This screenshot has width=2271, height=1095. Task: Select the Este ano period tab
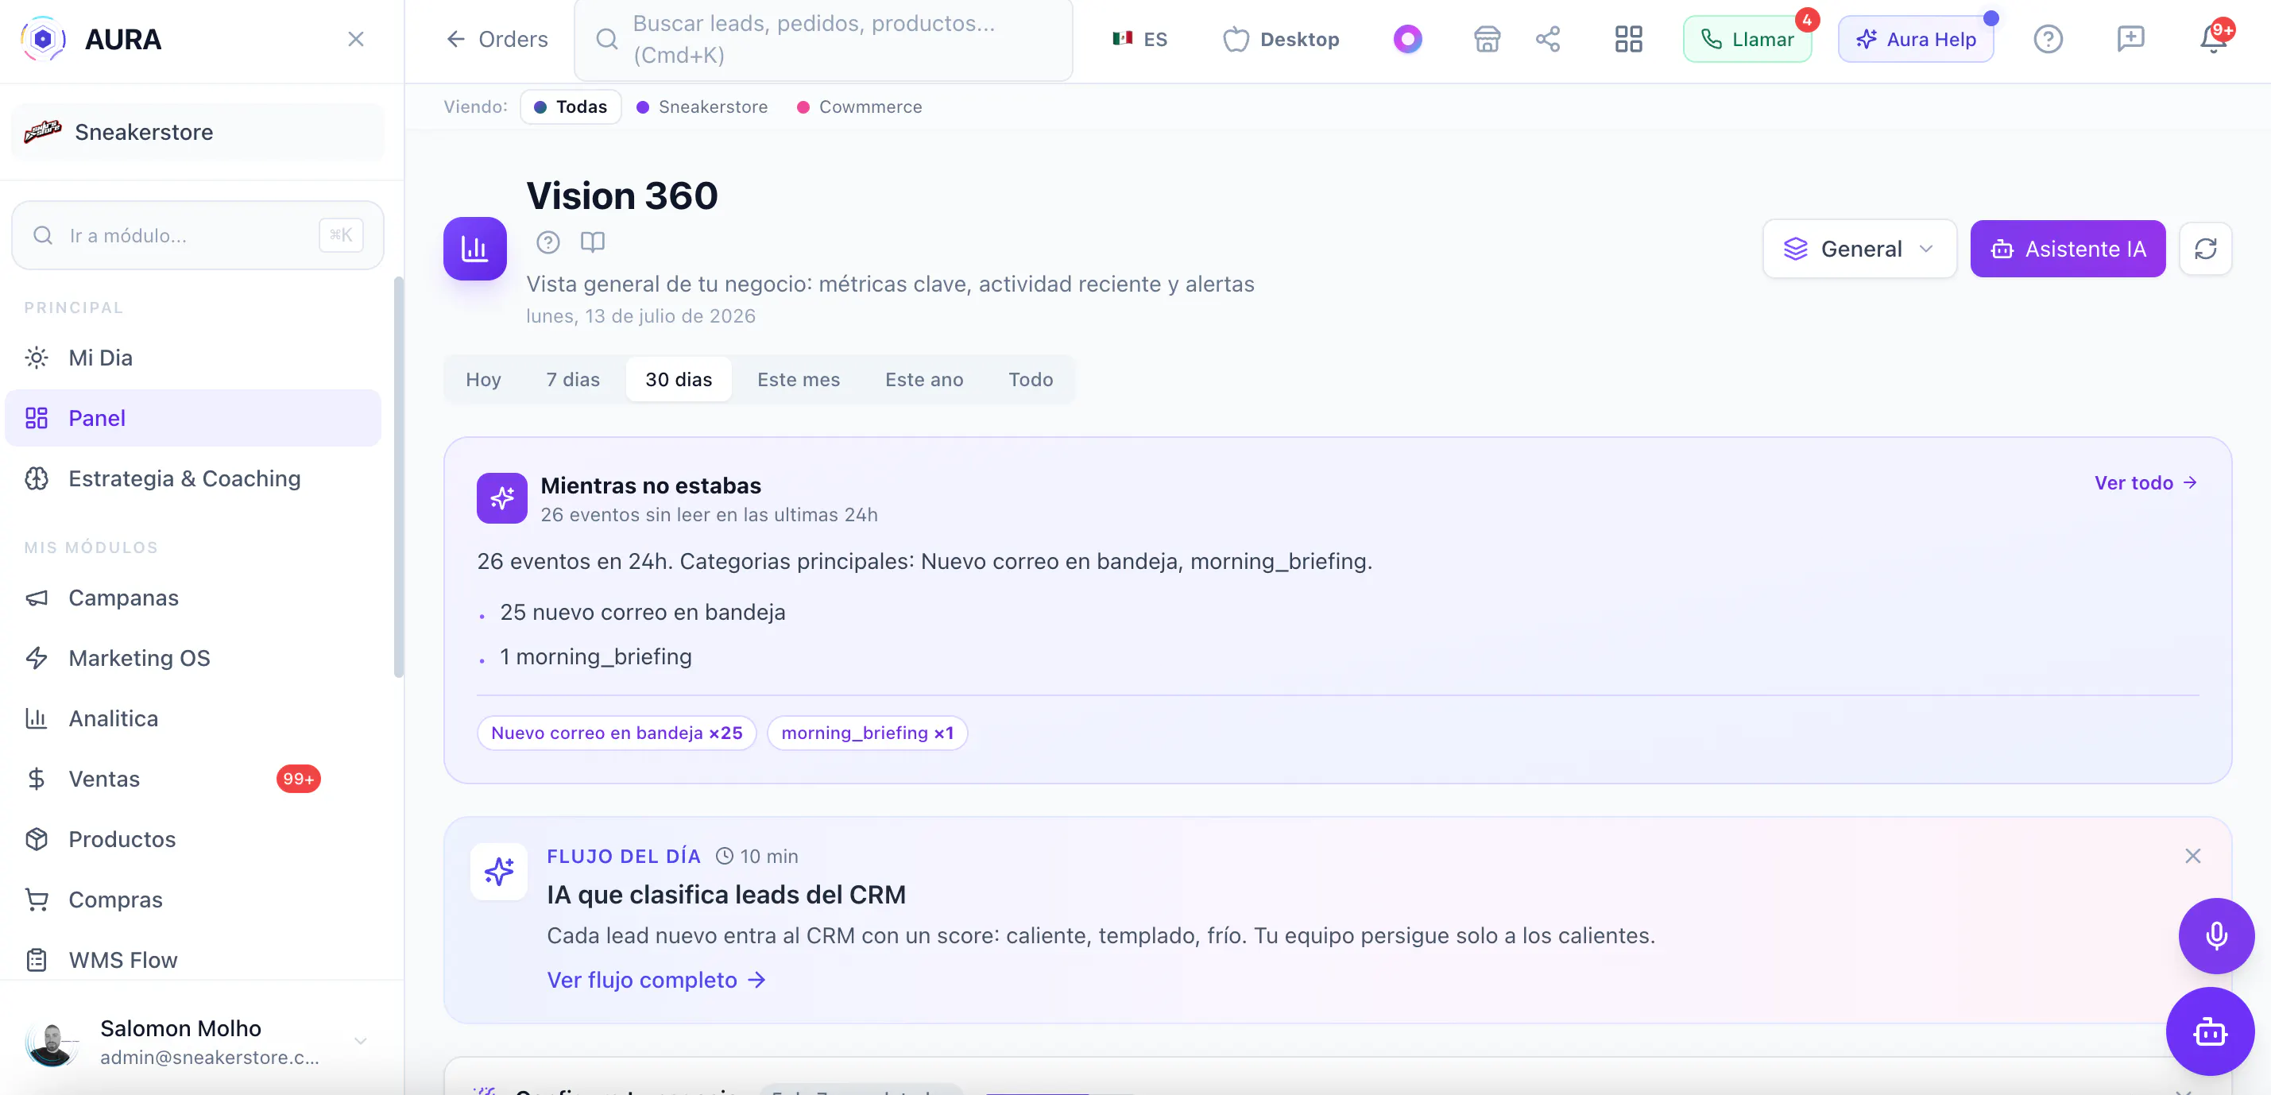pyautogui.click(x=924, y=379)
